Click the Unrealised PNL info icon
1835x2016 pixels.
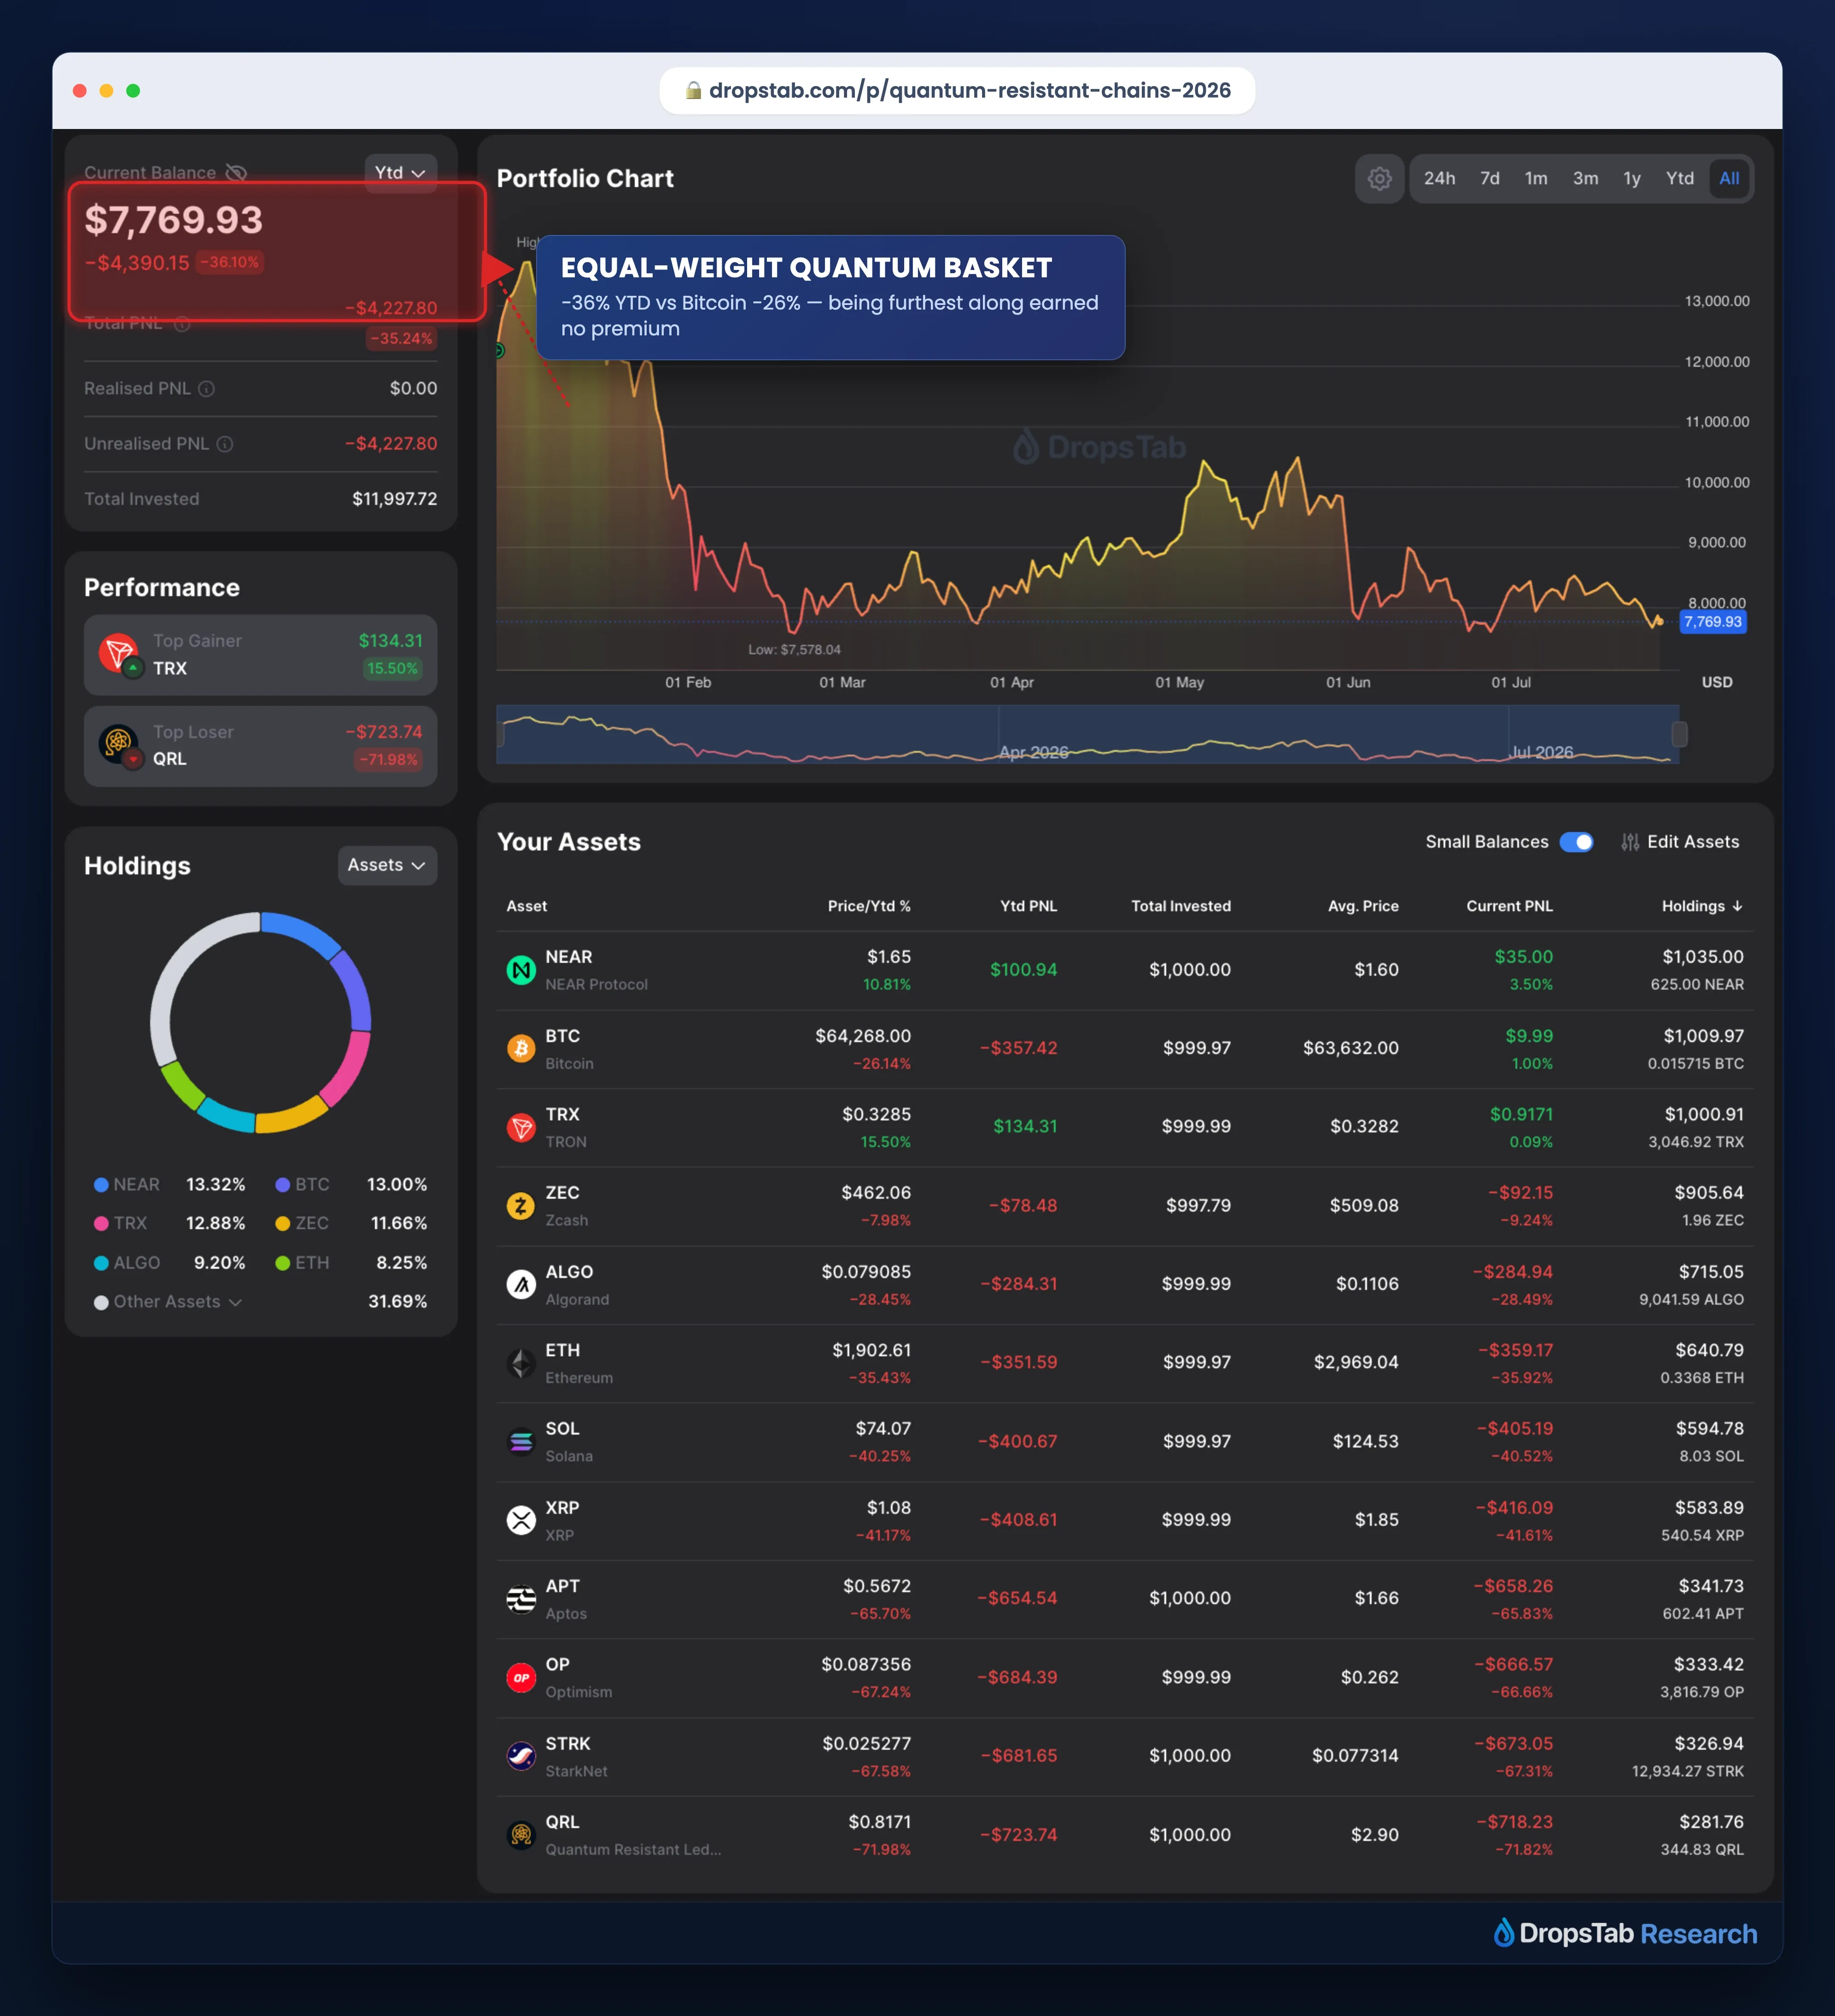click(x=225, y=444)
